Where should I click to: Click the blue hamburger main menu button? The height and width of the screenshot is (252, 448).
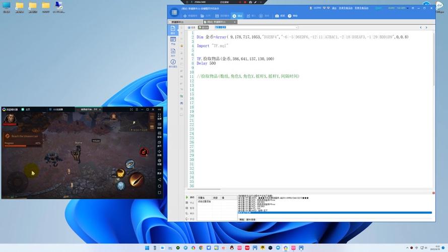[174, 12]
